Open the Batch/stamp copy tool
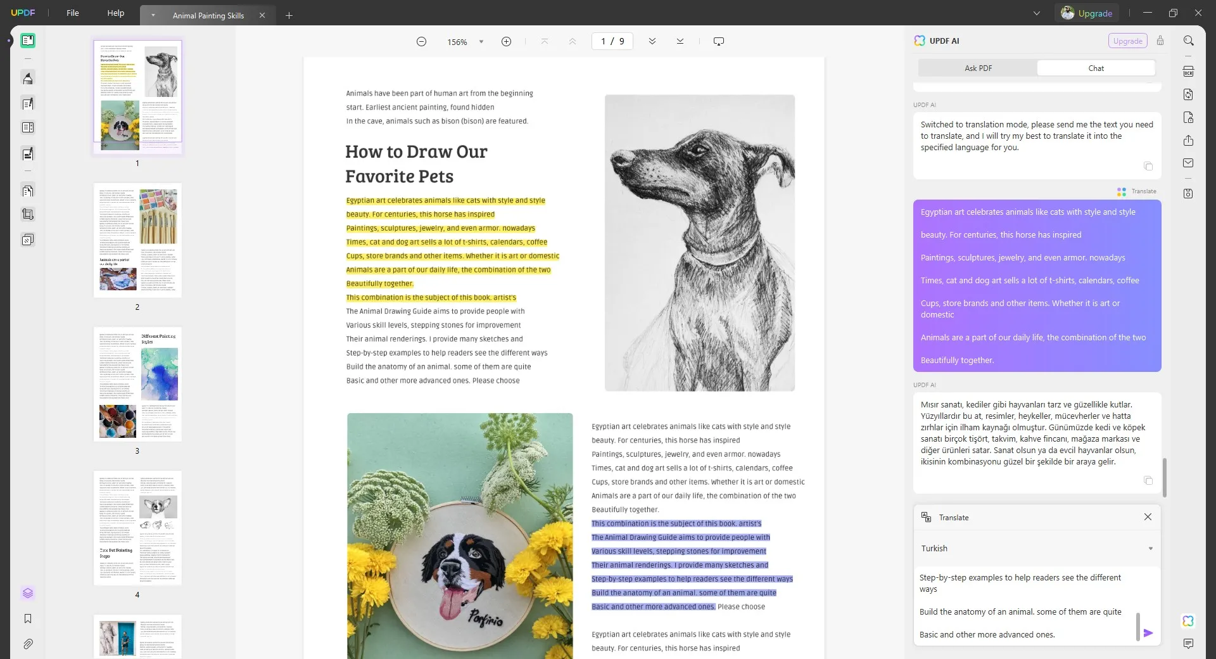This screenshot has height=659, width=1216. coord(27,240)
